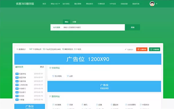The height and width of the screenshot is (109, 174).
Task: Open the 人民网体育 site entry
Action: pyautogui.click(x=23, y=85)
